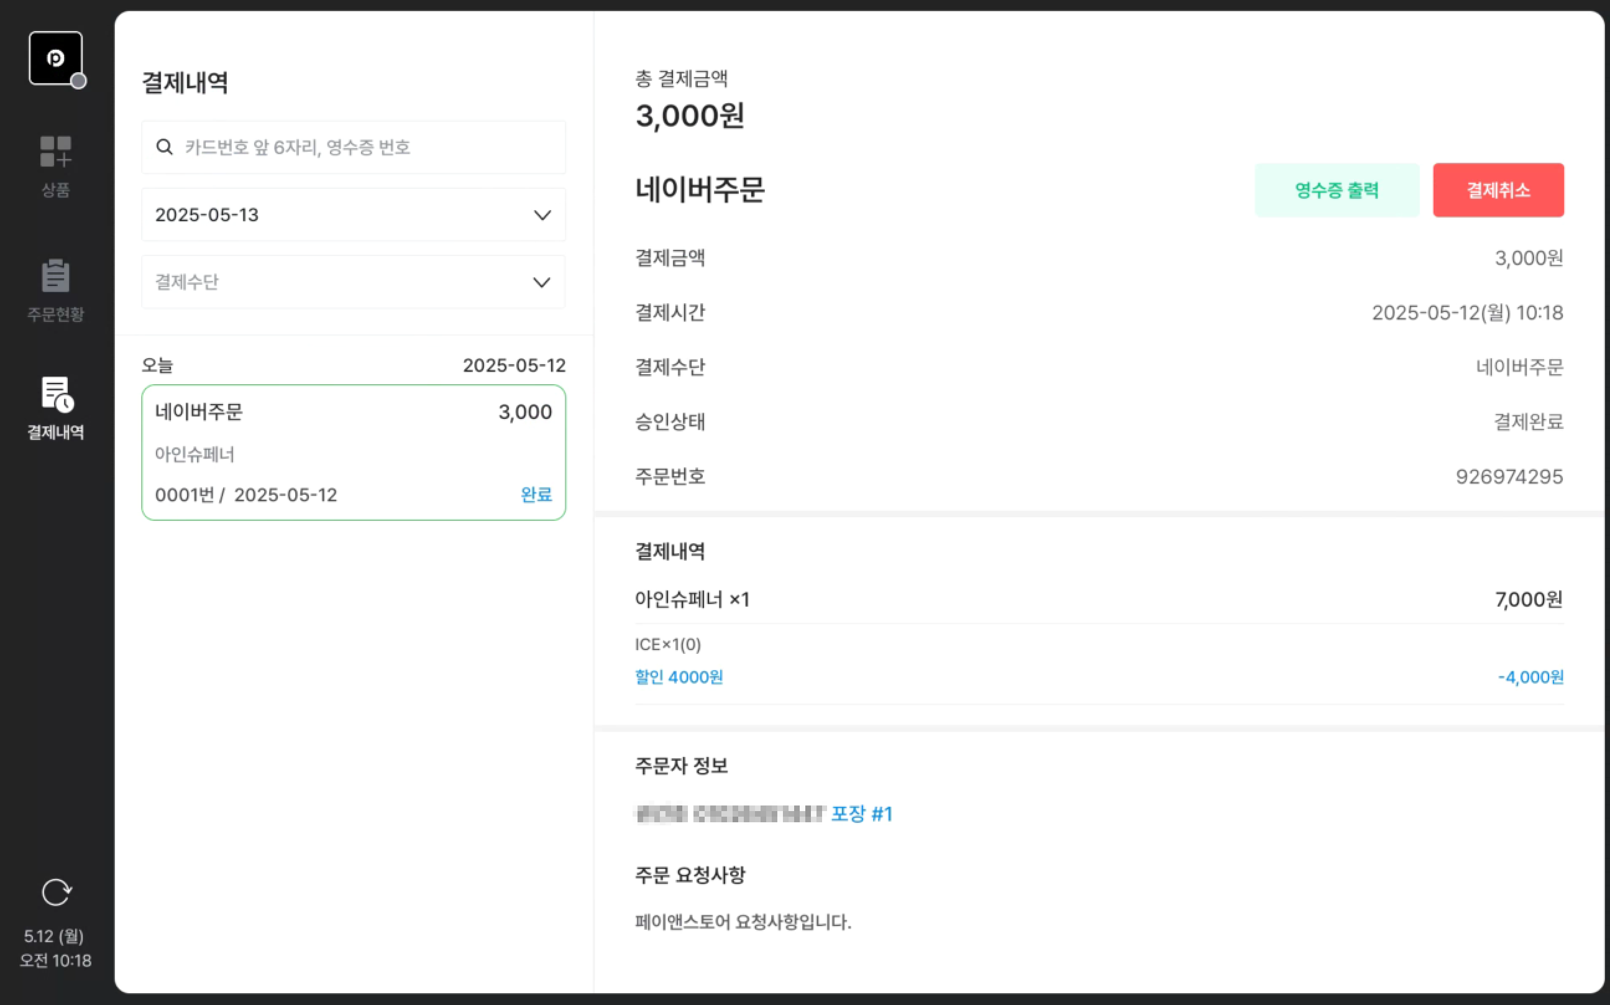Click the 포장 #1 link

pyautogui.click(x=862, y=814)
